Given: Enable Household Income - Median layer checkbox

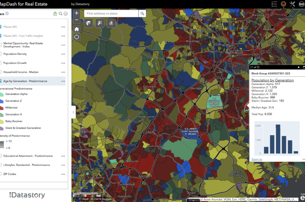Looking at the screenshot, I should click(x=1, y=72).
